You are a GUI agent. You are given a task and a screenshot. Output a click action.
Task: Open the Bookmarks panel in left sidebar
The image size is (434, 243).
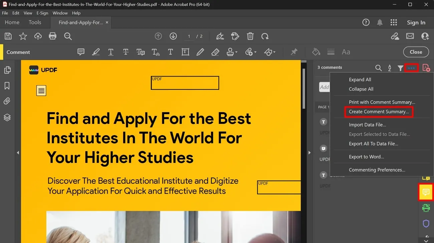click(x=7, y=86)
